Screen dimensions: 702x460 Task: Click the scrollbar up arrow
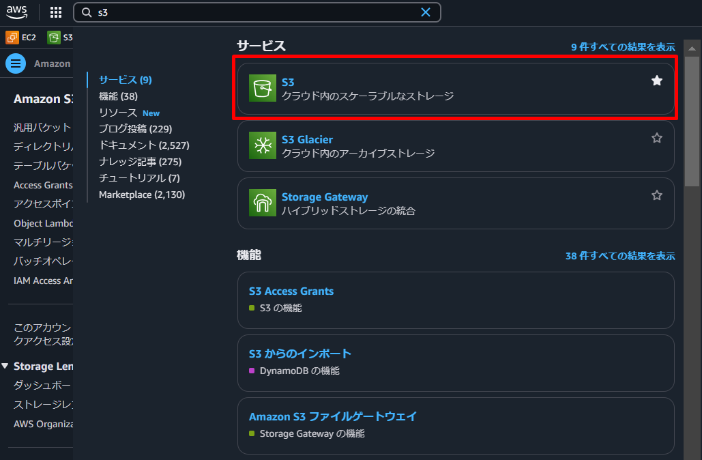point(692,48)
